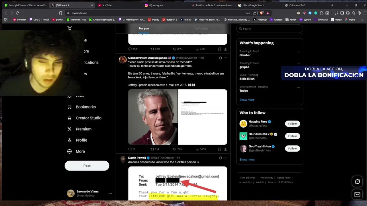
Task: Click Show more under Who to follow
Action: pyautogui.click(x=247, y=160)
